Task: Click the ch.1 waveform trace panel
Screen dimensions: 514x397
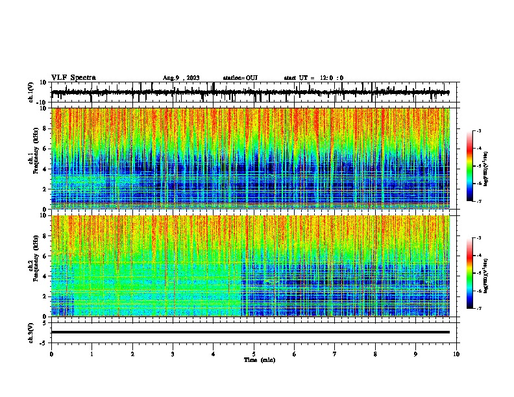Action: [x=255, y=92]
